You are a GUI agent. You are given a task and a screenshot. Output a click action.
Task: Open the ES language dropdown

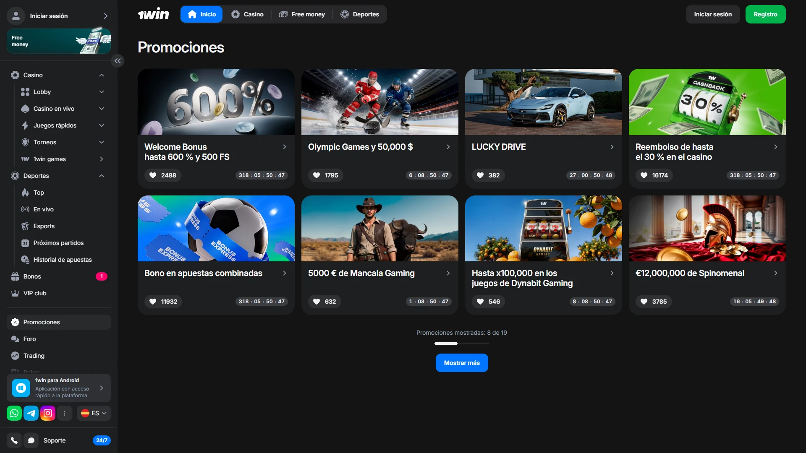tap(94, 413)
